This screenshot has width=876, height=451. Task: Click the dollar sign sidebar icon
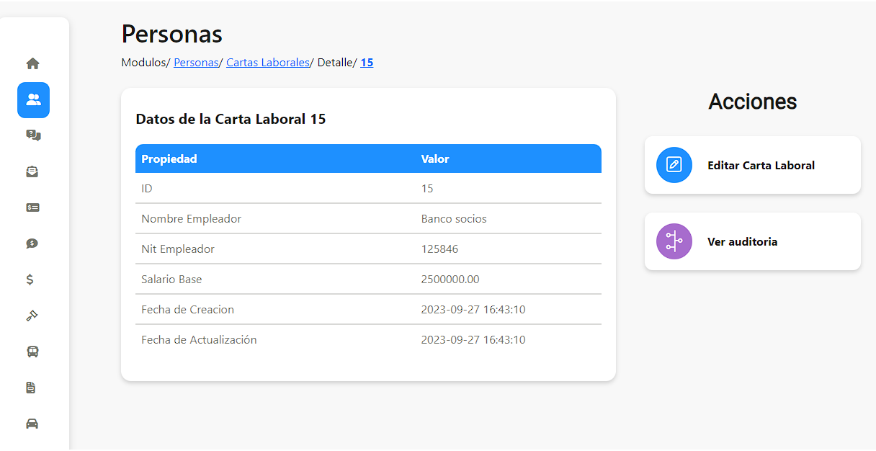click(30, 280)
